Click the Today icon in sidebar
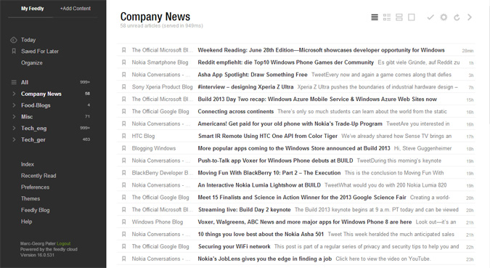Viewport: 490px width, 268px height. tap(14, 40)
